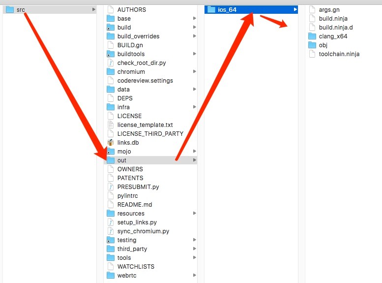
Task: Click the PRESUBMIT.py script icon
Action: pyautogui.click(x=111, y=187)
